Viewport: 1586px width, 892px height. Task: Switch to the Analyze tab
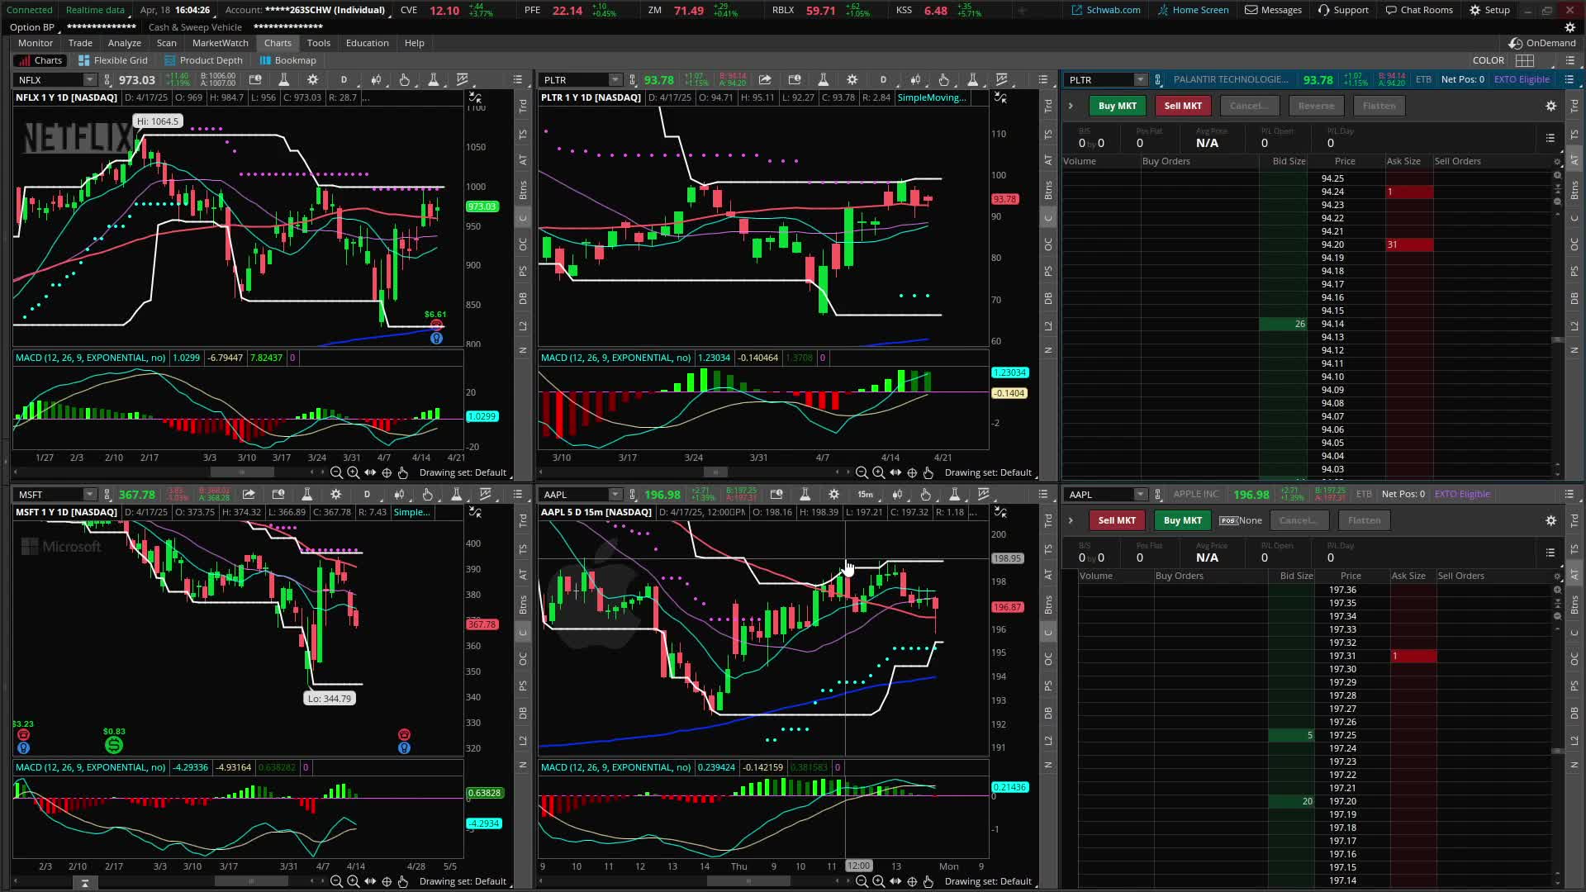click(x=124, y=43)
